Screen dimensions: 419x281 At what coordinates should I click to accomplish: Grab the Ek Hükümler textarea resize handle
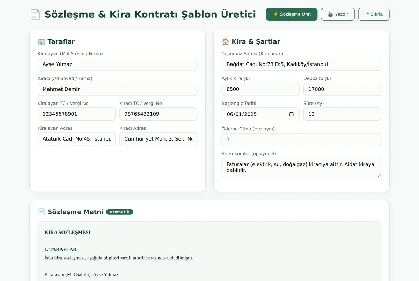point(379,175)
